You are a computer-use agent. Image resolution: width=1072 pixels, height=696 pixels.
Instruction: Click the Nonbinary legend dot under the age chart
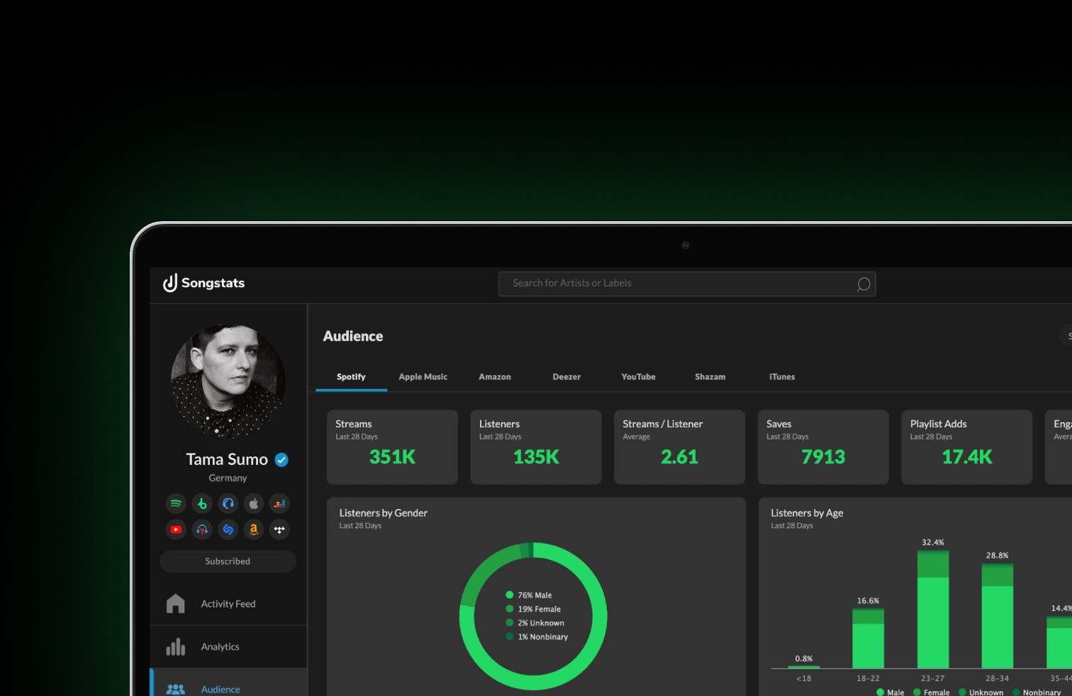[1016, 692]
